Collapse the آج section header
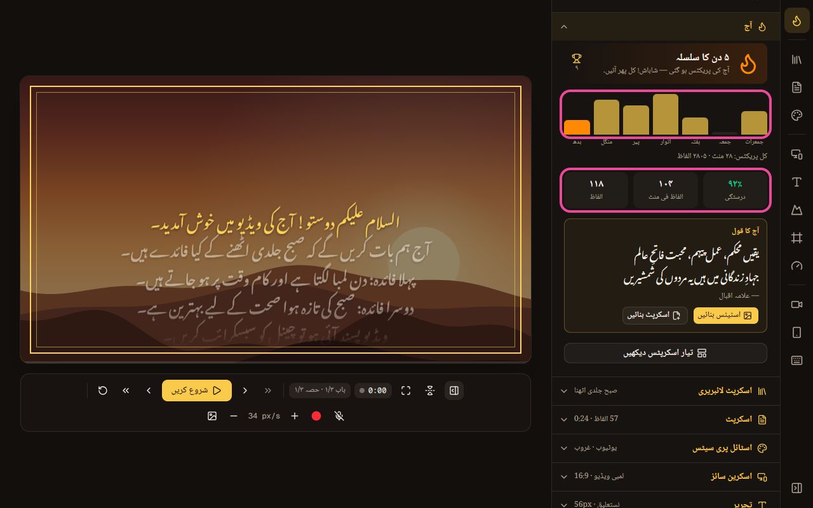Image resolution: width=813 pixels, height=508 pixels. [x=666, y=27]
